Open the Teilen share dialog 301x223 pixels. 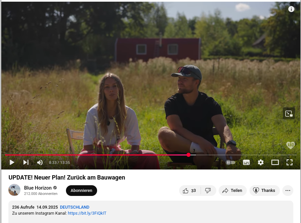(x=232, y=191)
